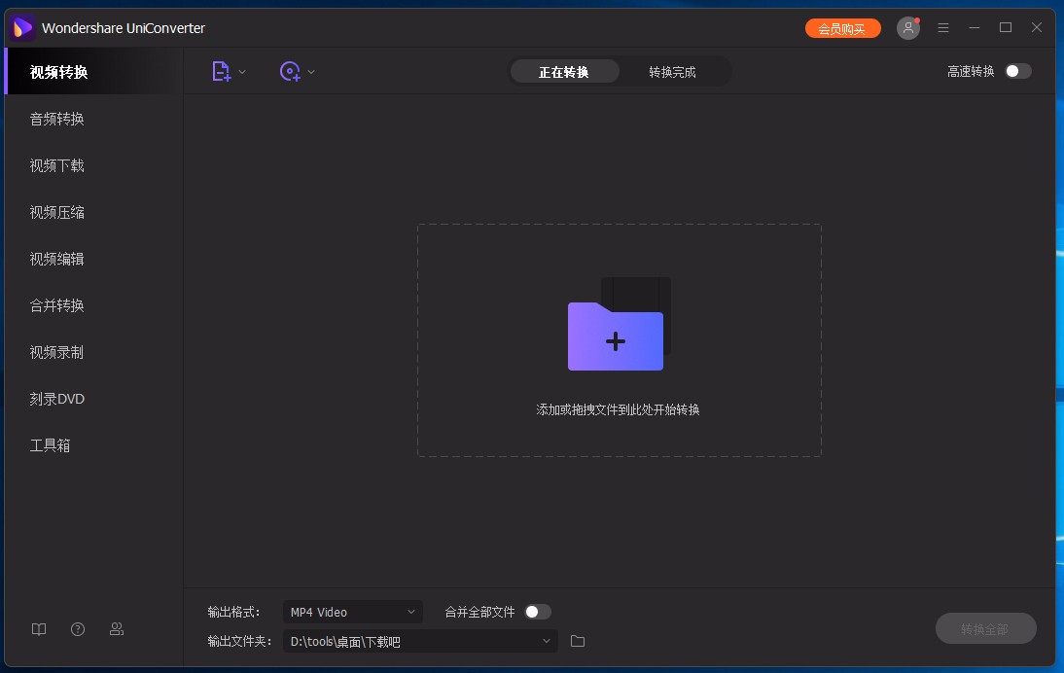Image resolution: width=1064 pixels, height=673 pixels.
Task: Select 刻录DVD burning feature
Action: (x=55, y=399)
